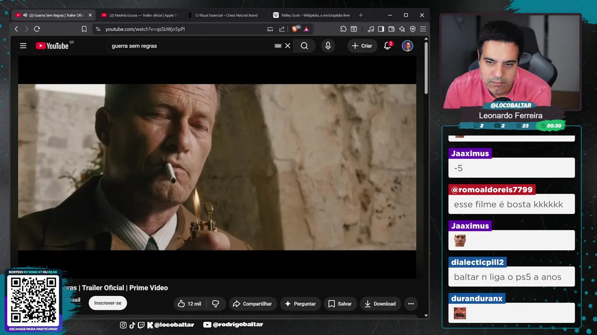Go back with the browser back arrow

click(x=16, y=29)
